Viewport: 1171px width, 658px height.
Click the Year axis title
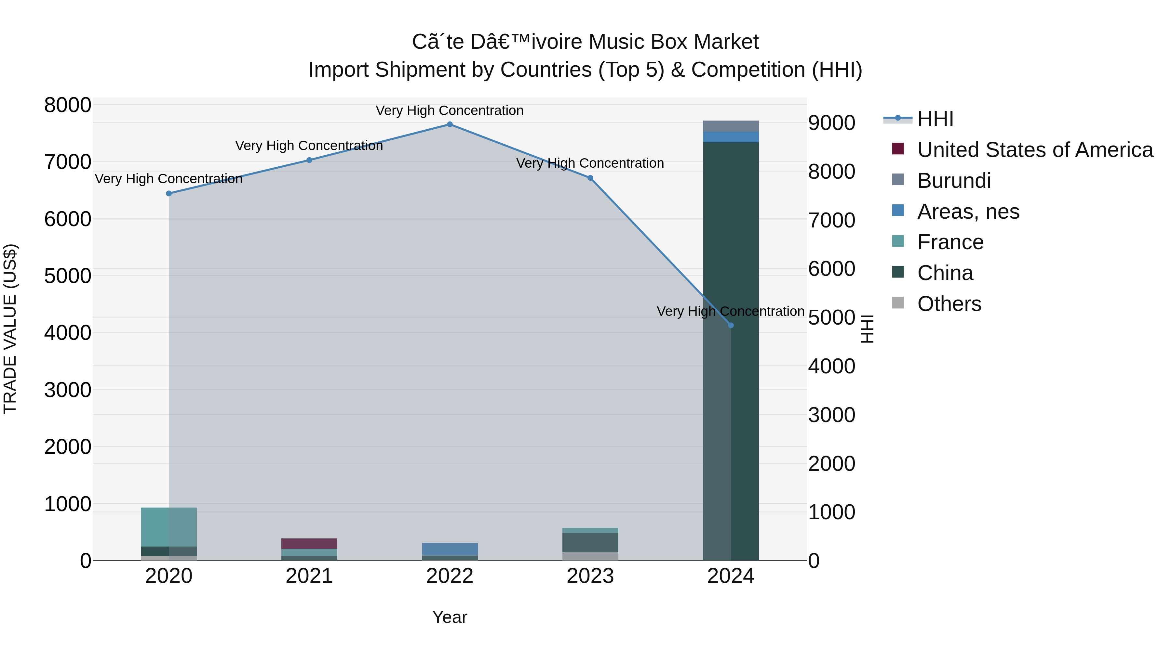pyautogui.click(x=450, y=617)
